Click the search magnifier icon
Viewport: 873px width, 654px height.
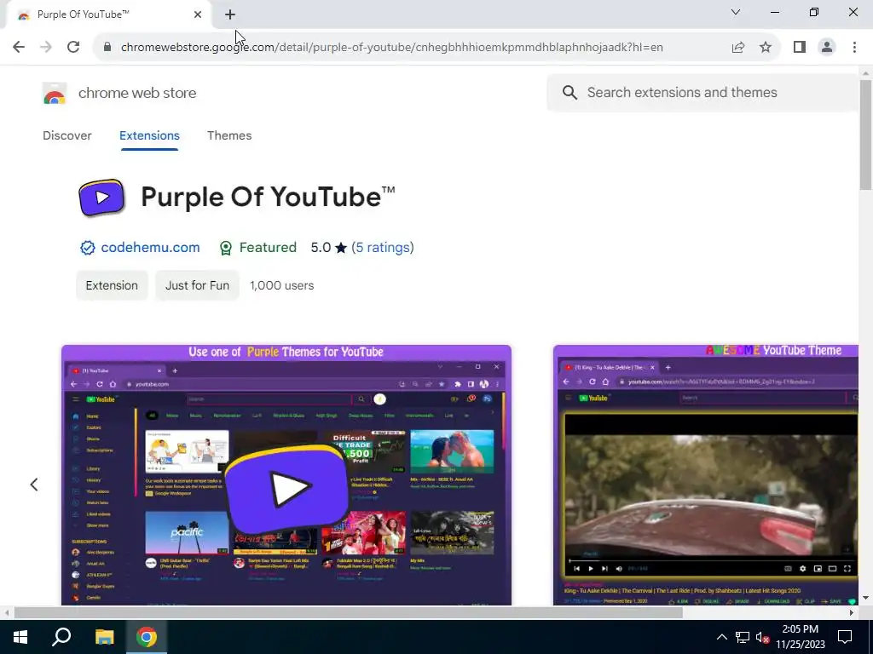(569, 92)
